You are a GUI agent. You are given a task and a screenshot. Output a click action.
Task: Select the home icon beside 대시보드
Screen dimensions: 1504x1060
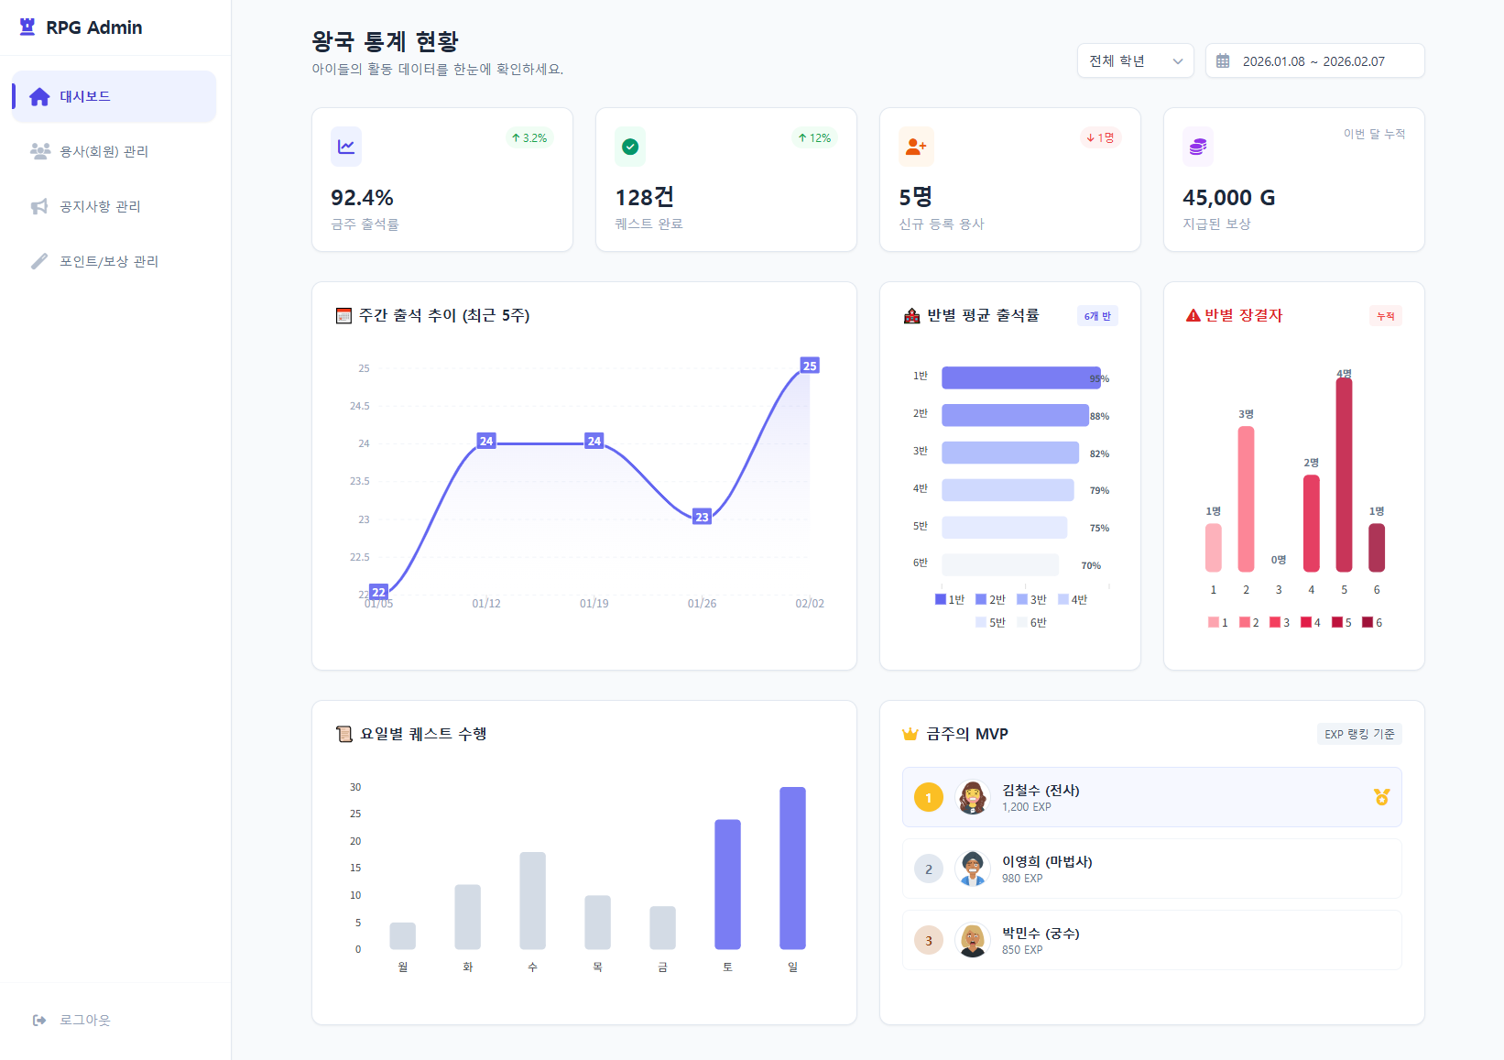pos(39,95)
